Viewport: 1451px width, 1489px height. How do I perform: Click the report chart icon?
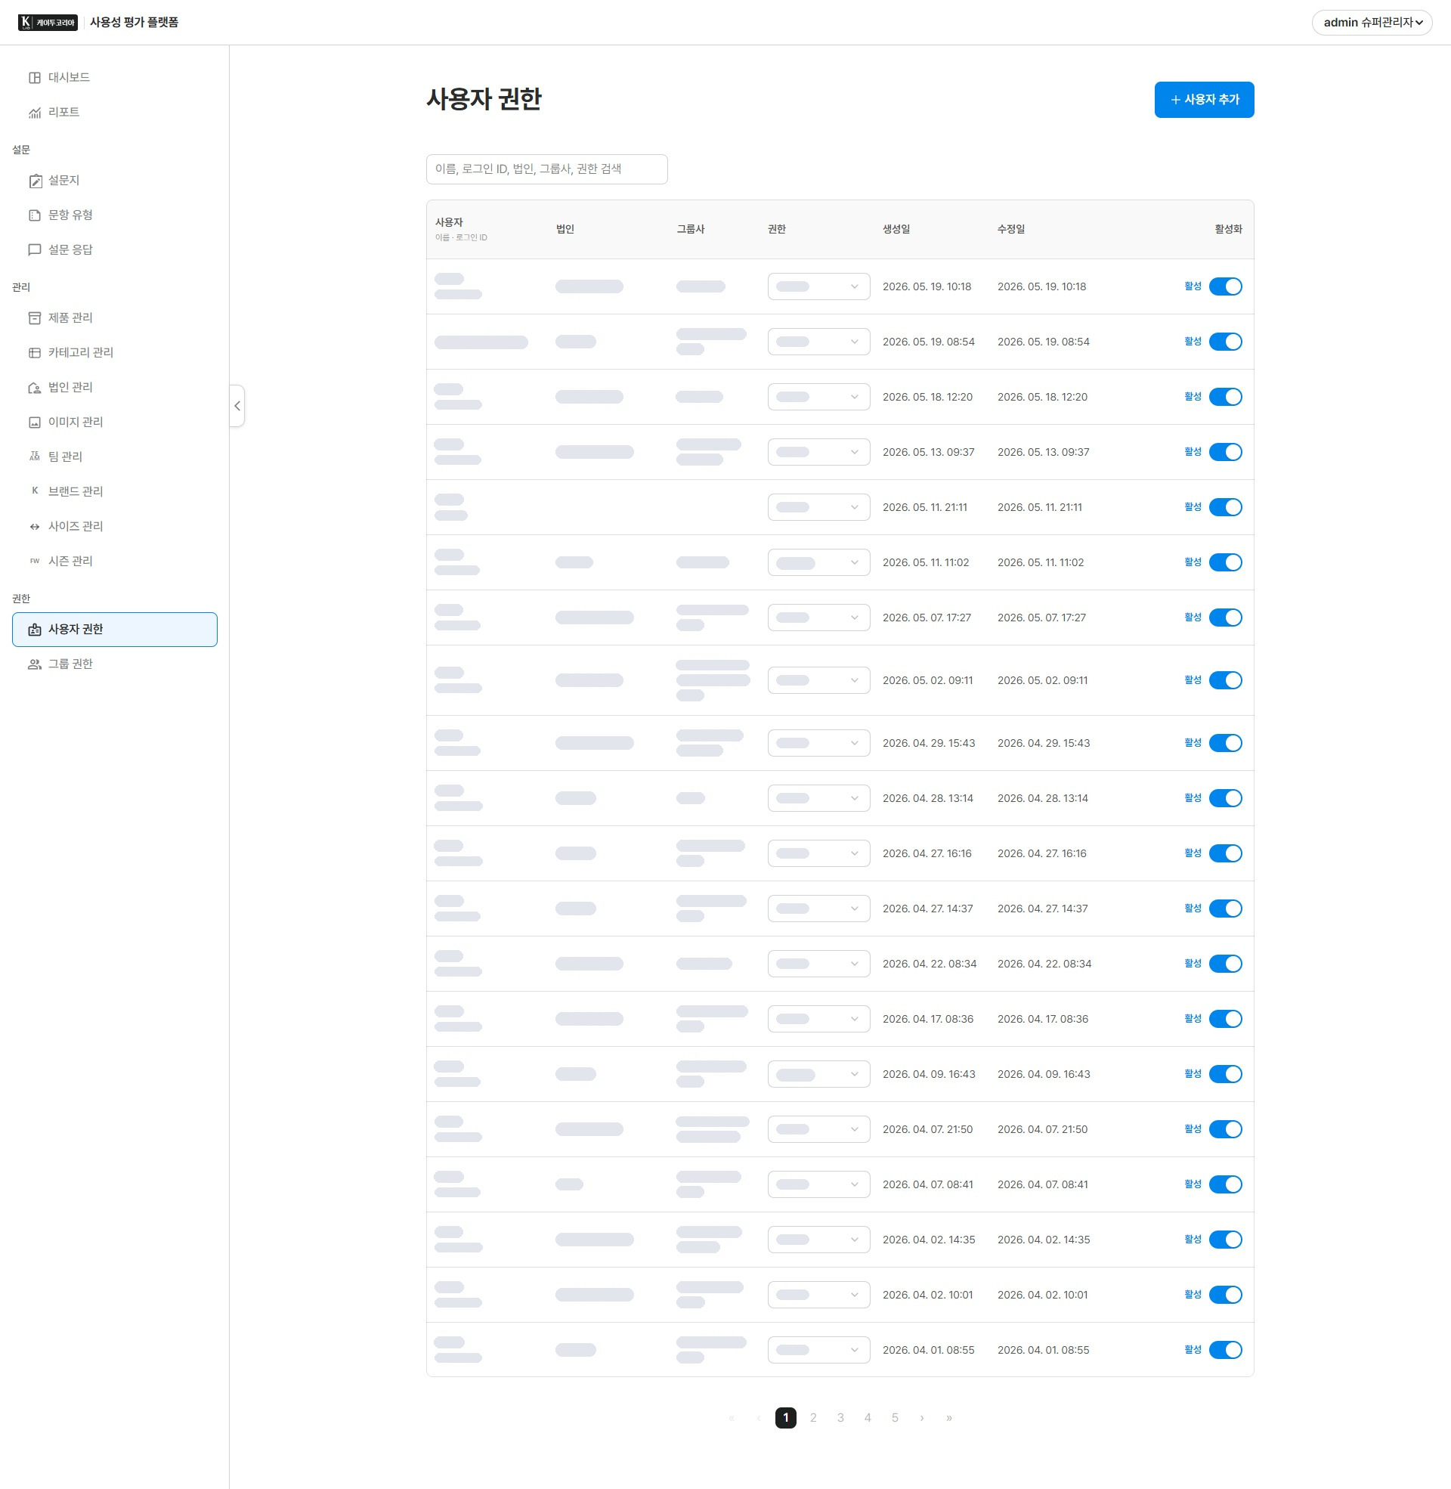tap(34, 113)
